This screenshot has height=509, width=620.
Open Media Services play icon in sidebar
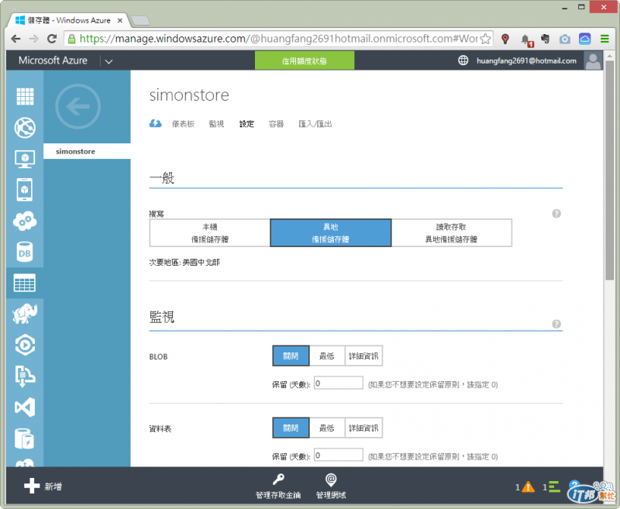pyautogui.click(x=25, y=345)
